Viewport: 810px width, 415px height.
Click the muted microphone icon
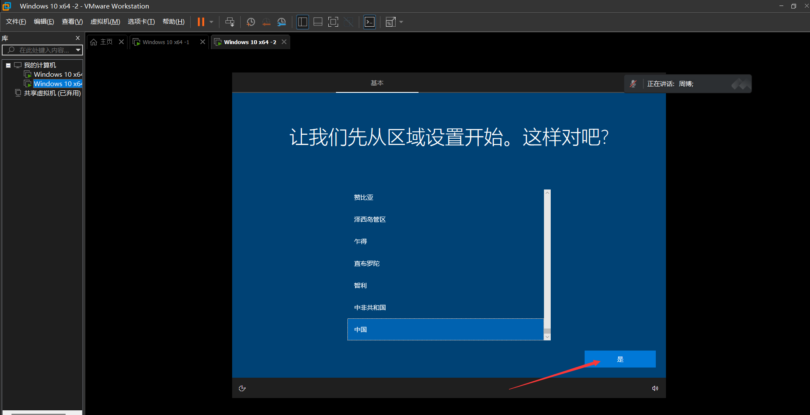[x=633, y=84]
